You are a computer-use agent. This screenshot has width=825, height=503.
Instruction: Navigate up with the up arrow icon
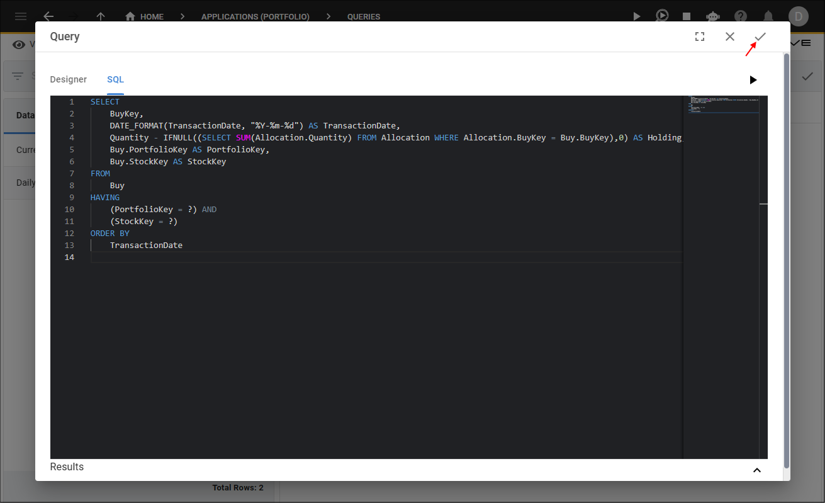point(101,16)
